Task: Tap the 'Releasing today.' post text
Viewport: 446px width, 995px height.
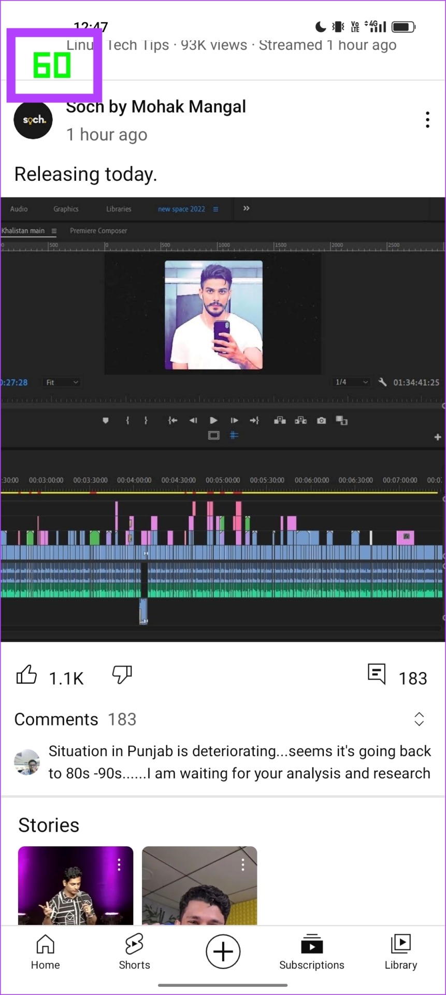Action: coord(85,174)
